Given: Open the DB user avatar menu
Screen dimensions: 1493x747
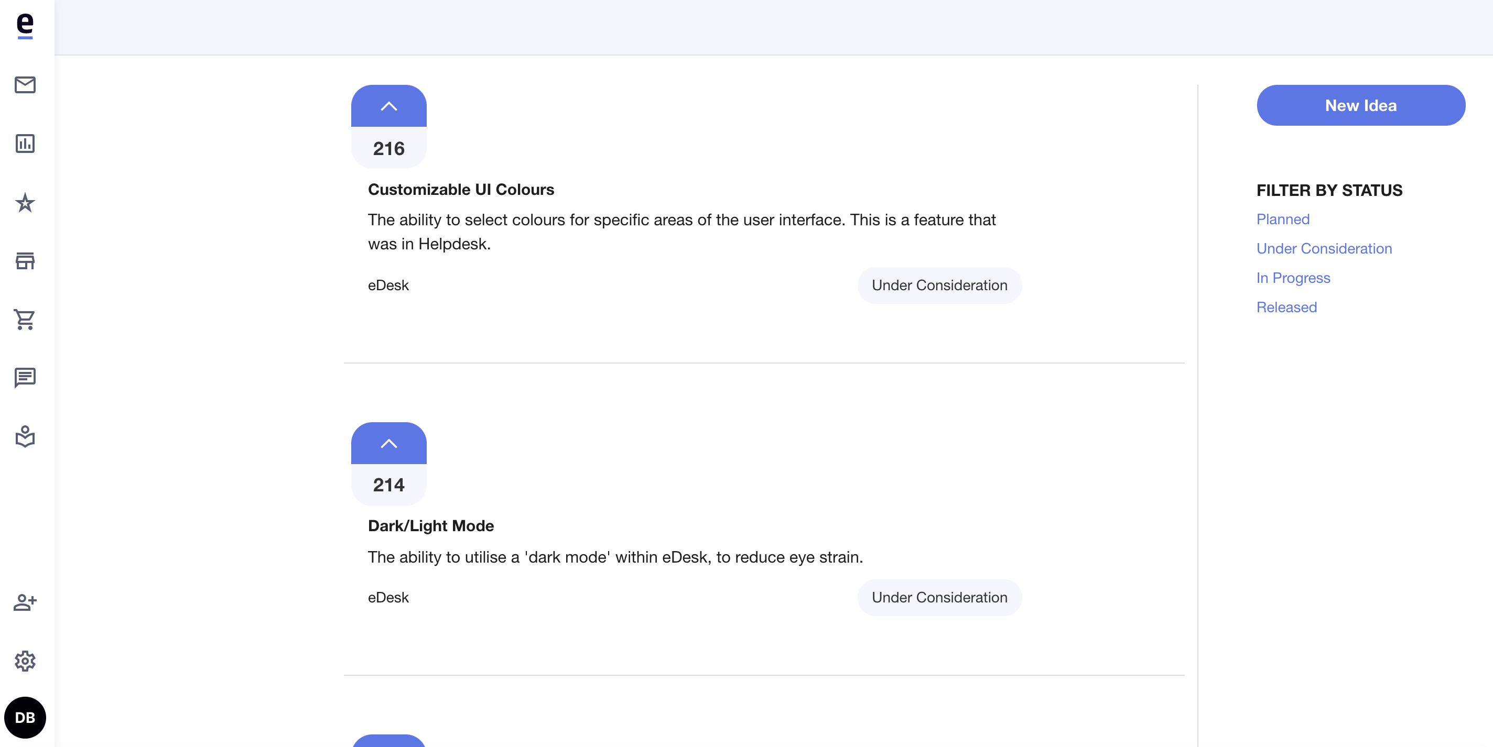Looking at the screenshot, I should pyautogui.click(x=25, y=718).
